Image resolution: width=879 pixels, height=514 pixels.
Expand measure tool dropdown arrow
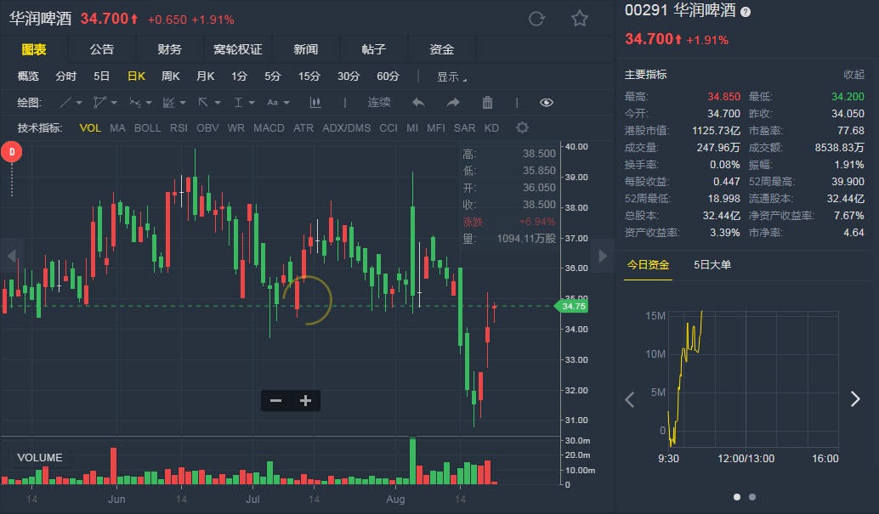pyautogui.click(x=252, y=103)
